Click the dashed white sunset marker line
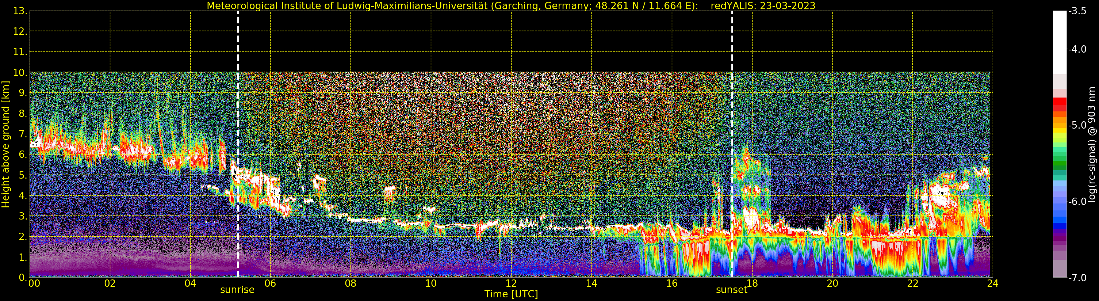 click(732, 144)
